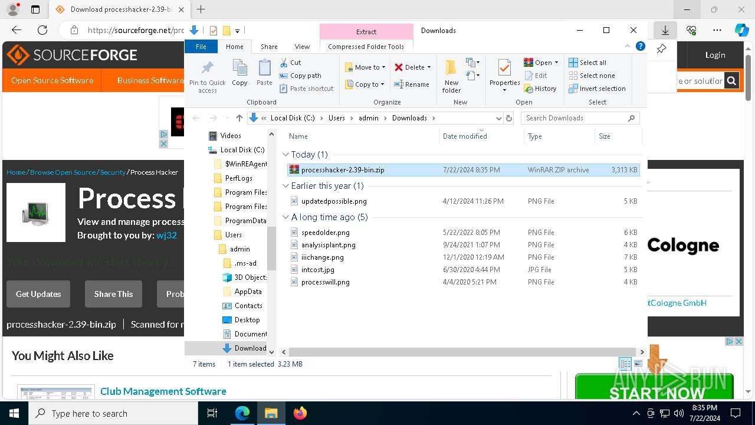Switch to large thumbnails view icon
The image size is (755, 425).
click(x=638, y=364)
